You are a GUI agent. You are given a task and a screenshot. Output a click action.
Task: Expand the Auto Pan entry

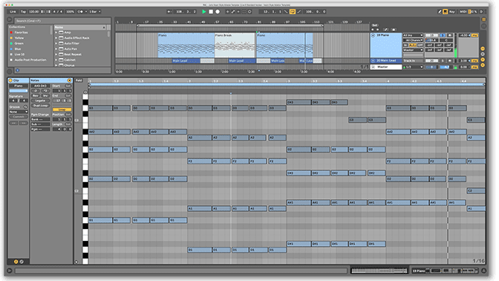coord(56,49)
